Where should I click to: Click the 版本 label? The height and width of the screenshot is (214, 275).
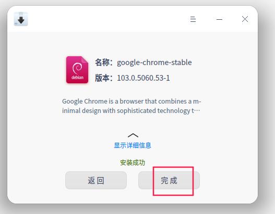pos(103,78)
